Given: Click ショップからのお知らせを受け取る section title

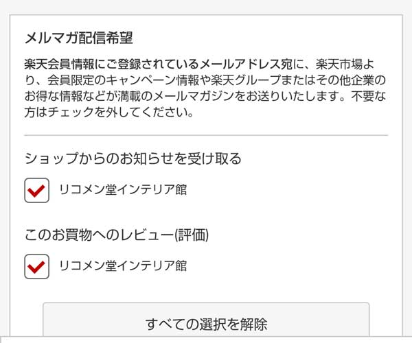Looking at the screenshot, I should click(133, 159).
